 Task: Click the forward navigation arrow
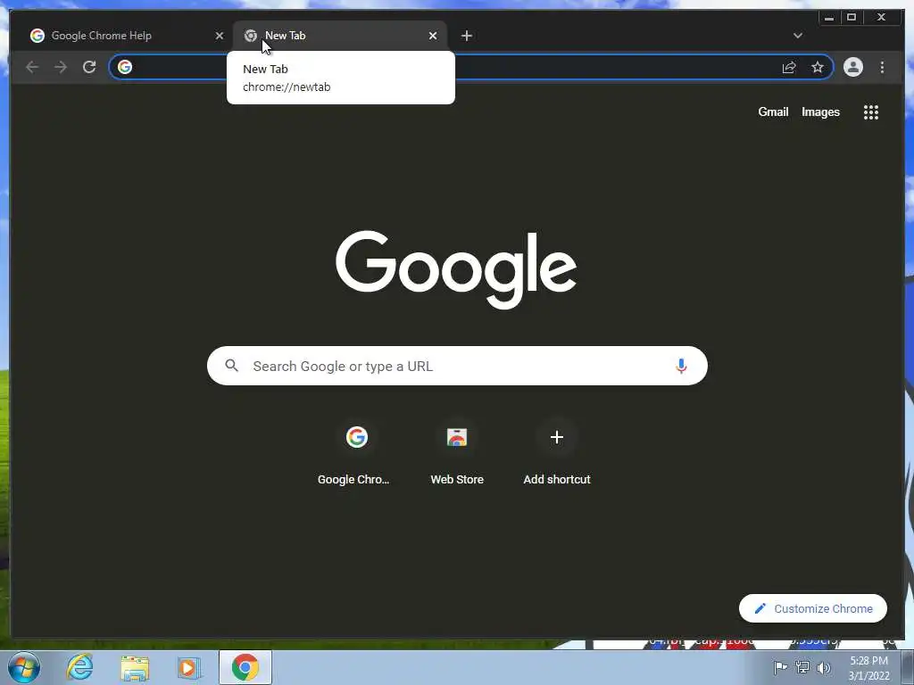61,67
